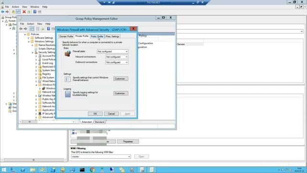307x173 pixels.
Task: Collapse the Security Settings tree node
Action: (33, 52)
